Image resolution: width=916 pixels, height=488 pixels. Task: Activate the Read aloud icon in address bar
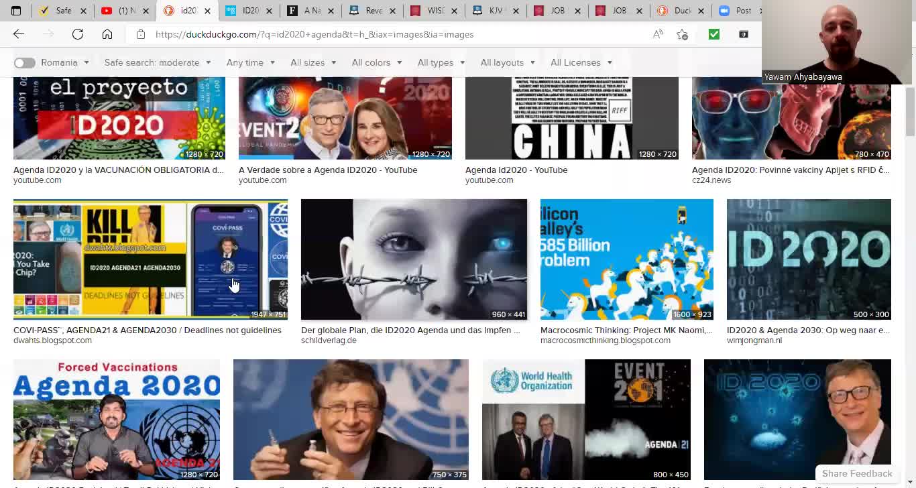658,34
